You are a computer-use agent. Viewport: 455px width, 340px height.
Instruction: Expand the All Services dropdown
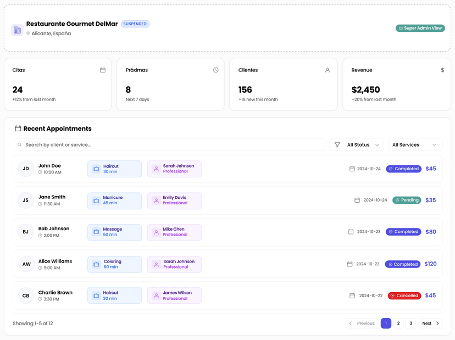[x=415, y=145]
